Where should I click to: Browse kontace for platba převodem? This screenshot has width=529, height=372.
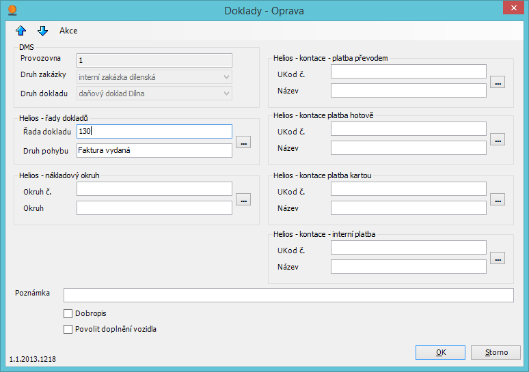[498, 82]
